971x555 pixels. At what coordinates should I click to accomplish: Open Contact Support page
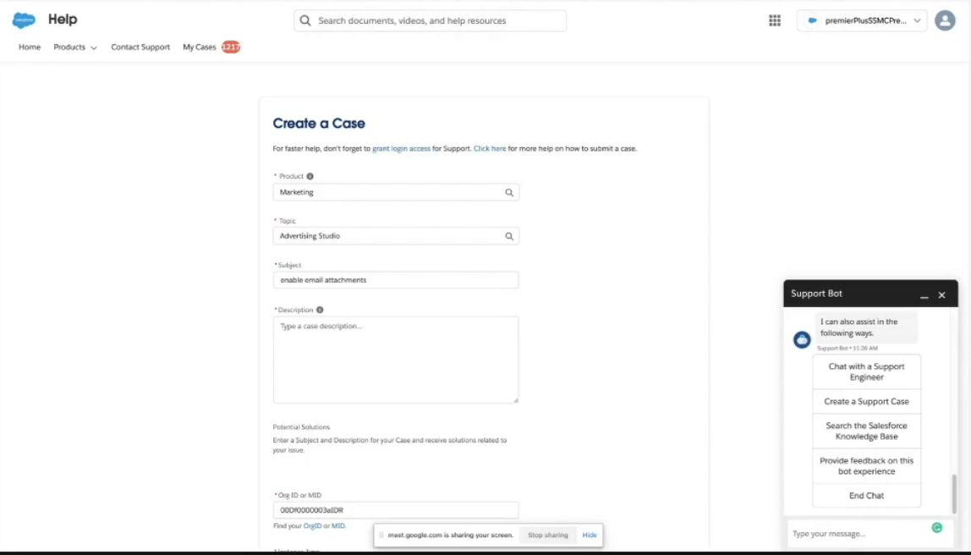[x=140, y=47]
